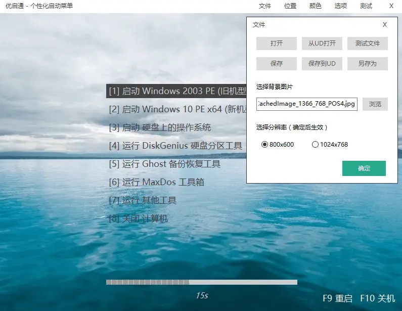Click the 从UD打开 button
This screenshot has width=402, height=311.
pos(322,43)
